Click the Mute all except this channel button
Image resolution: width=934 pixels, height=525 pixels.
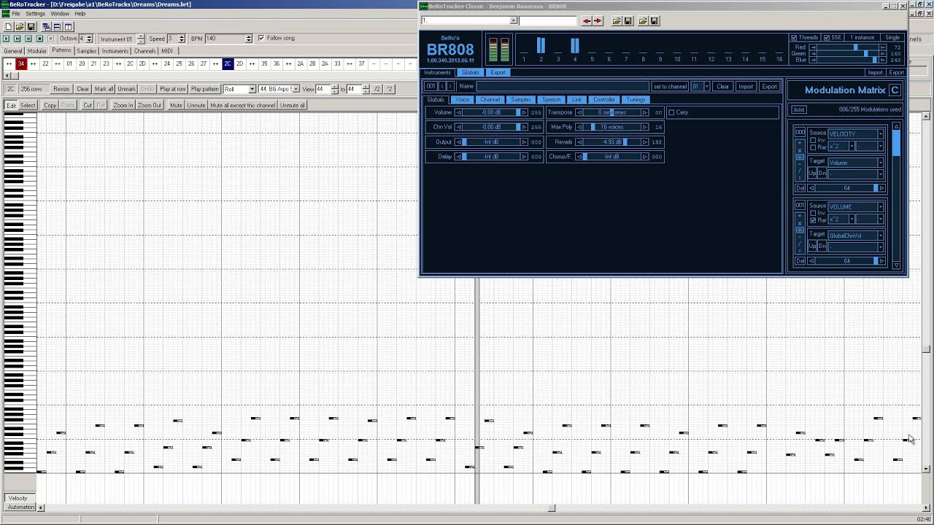[x=243, y=105]
